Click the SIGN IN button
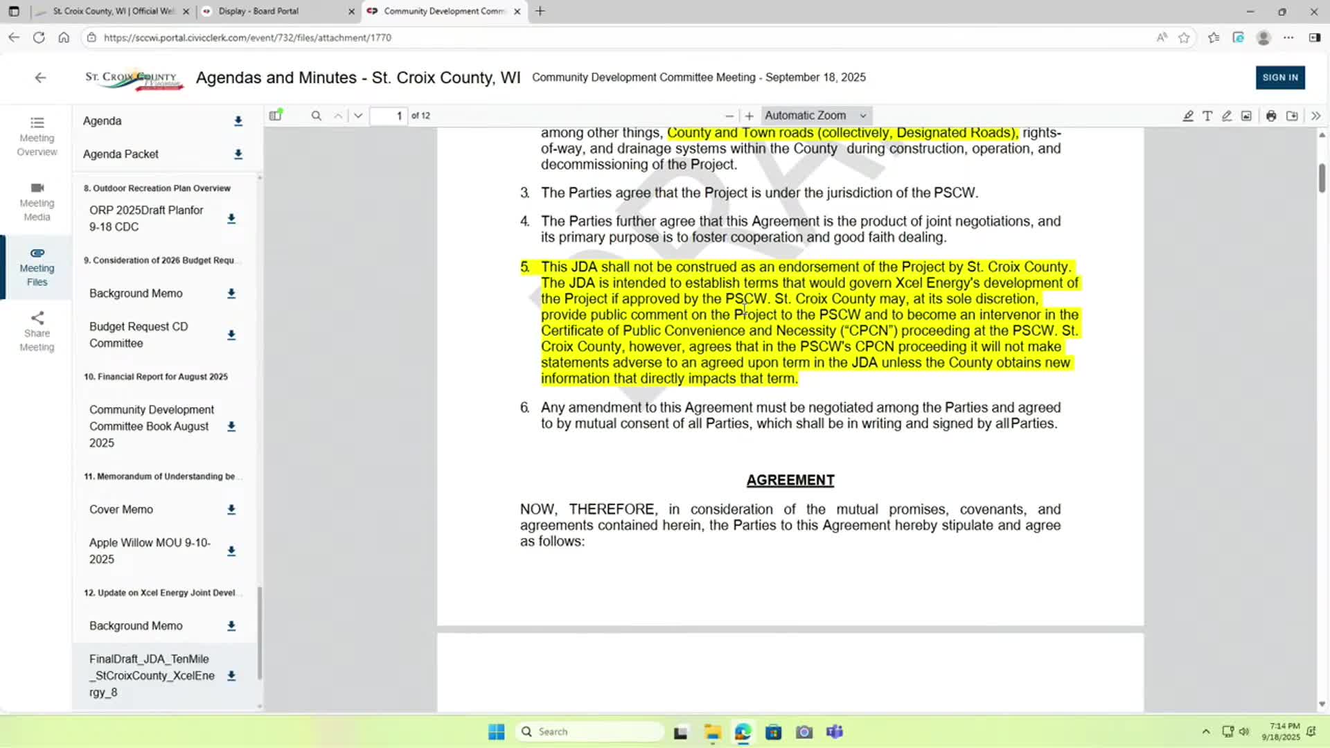1330x748 pixels. [x=1280, y=78]
